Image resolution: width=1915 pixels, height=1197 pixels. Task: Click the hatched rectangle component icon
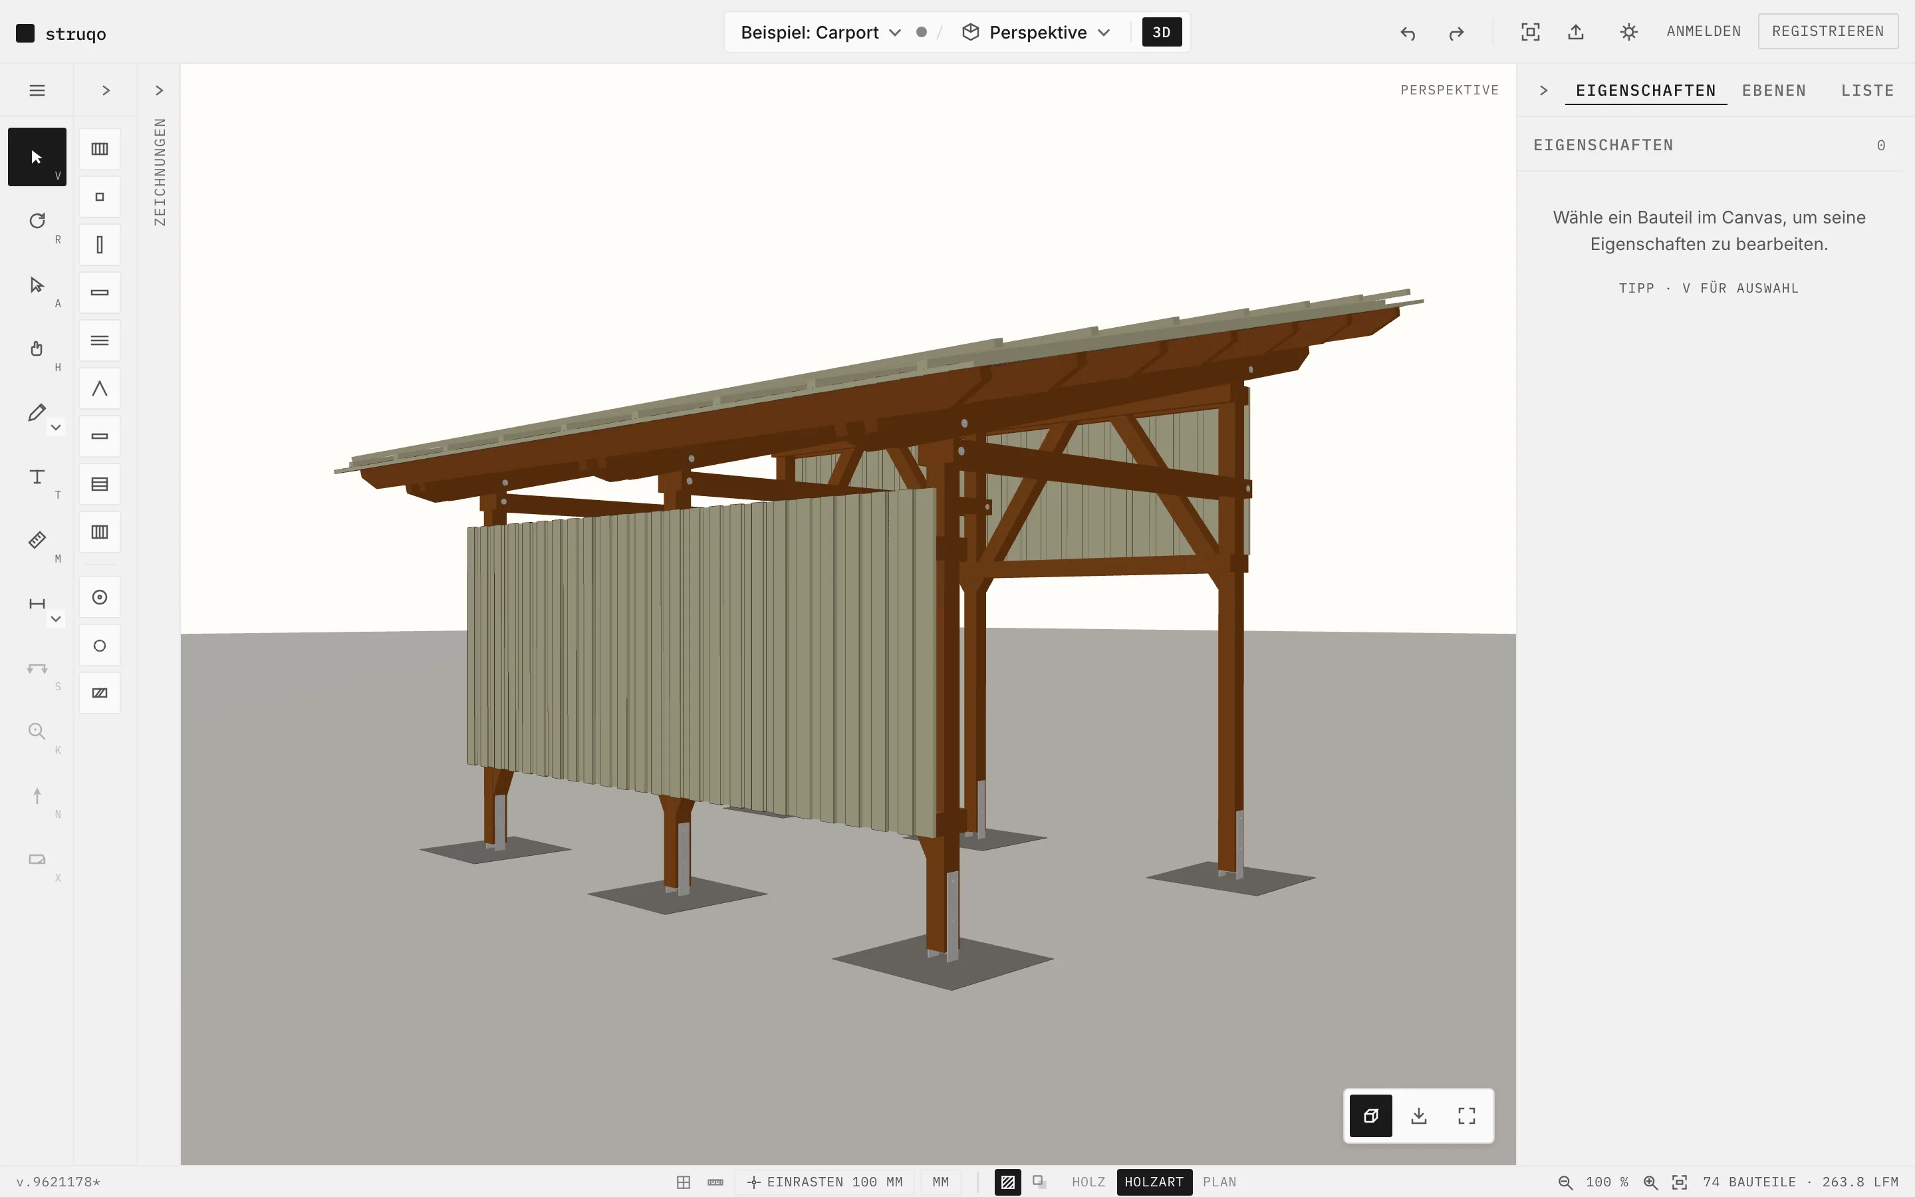click(100, 694)
